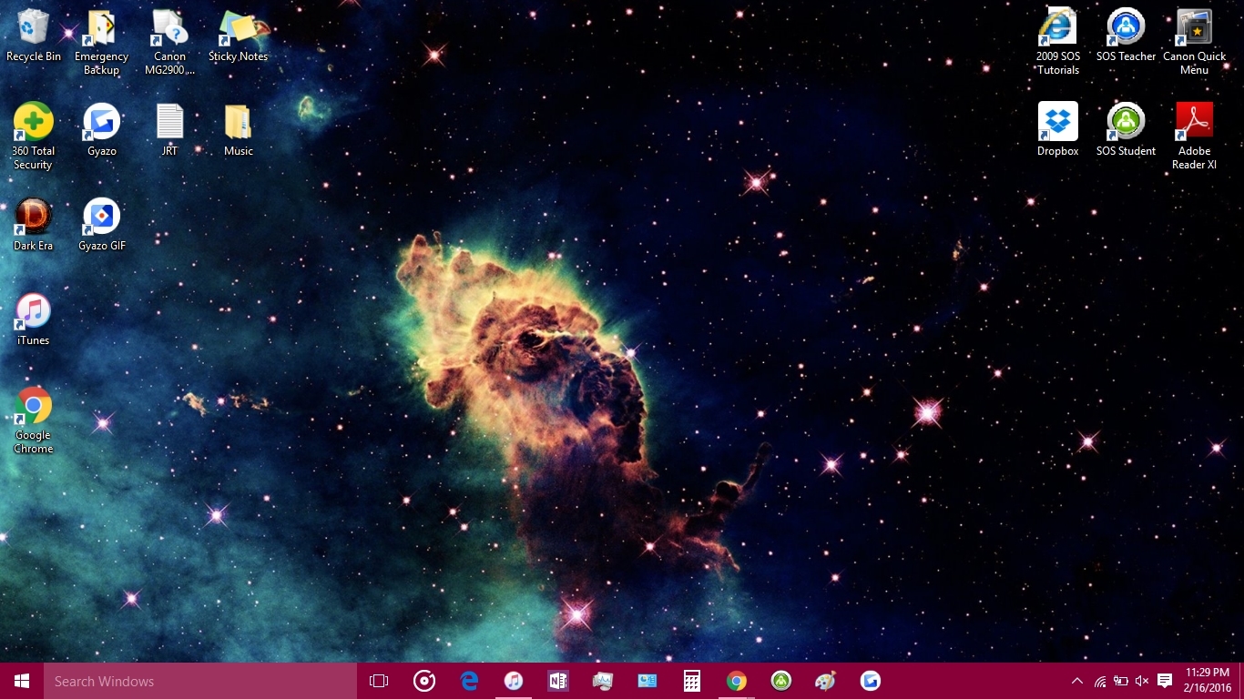
Task: Switch to Google Chrome in the taskbar
Action: [737, 681]
